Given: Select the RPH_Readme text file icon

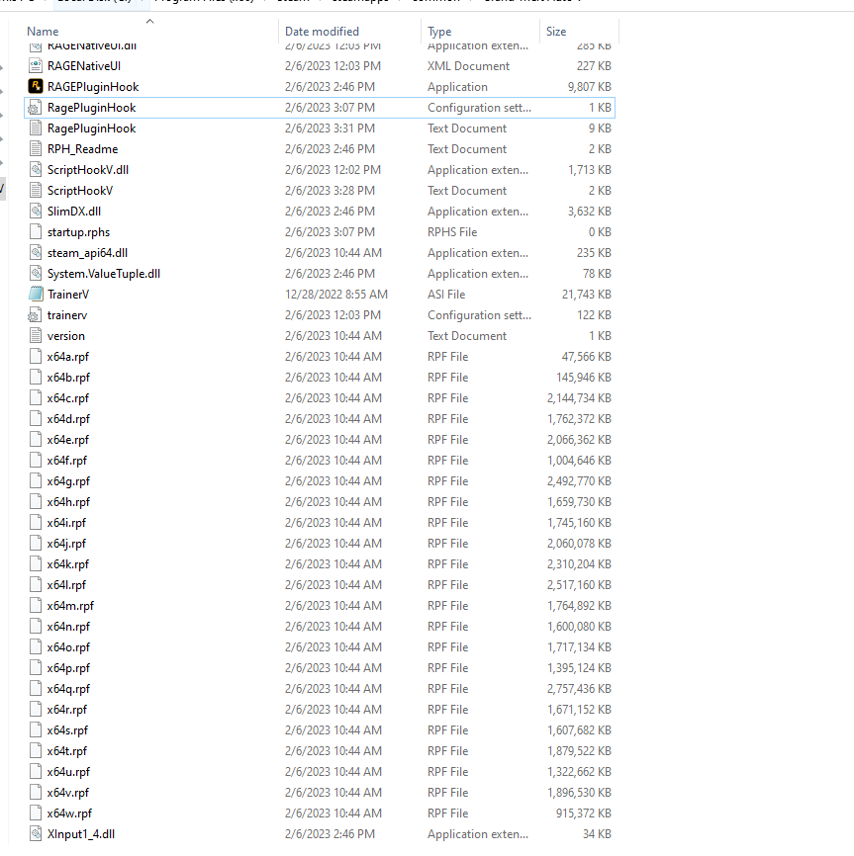Looking at the screenshot, I should click(x=36, y=149).
